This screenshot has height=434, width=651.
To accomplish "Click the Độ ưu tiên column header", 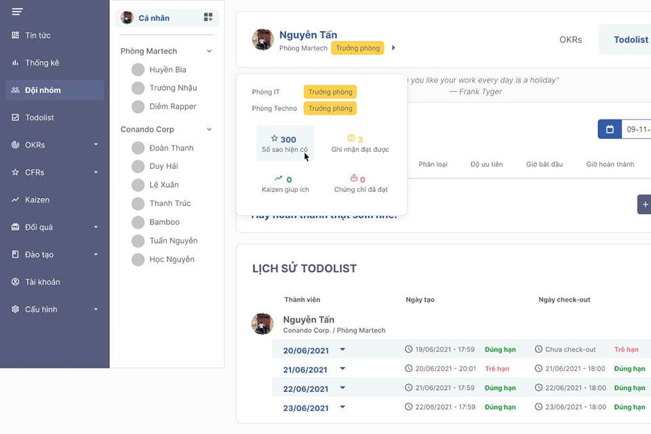I will [487, 164].
